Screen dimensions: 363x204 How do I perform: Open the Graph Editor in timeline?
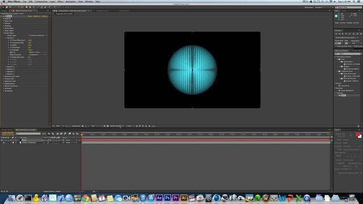coord(77,134)
